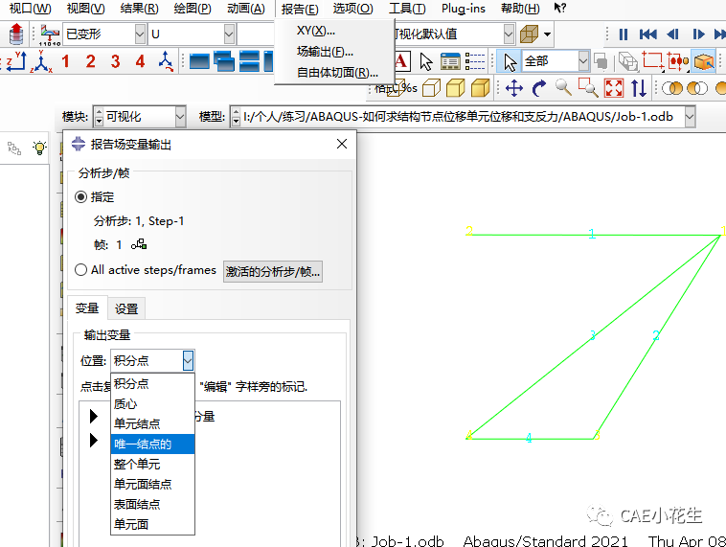Open the 可视化默认值 dropdown

pyautogui.click(x=509, y=34)
